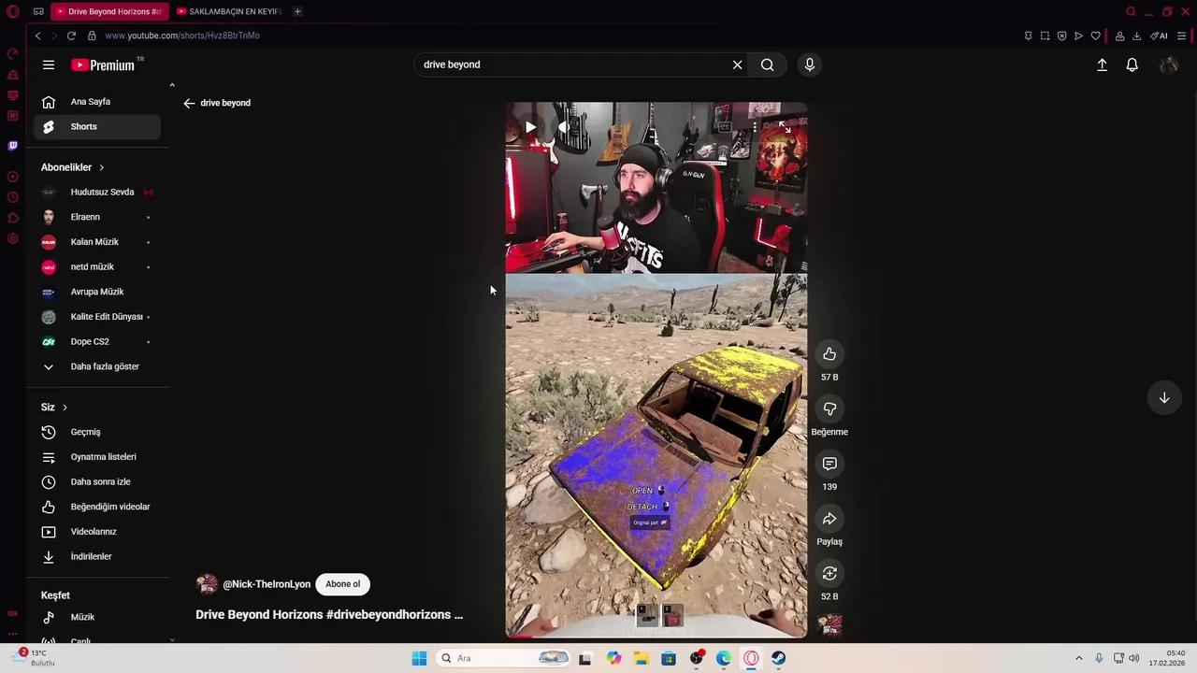Open 'Drive Beyond Horizons' Short title

point(329,614)
